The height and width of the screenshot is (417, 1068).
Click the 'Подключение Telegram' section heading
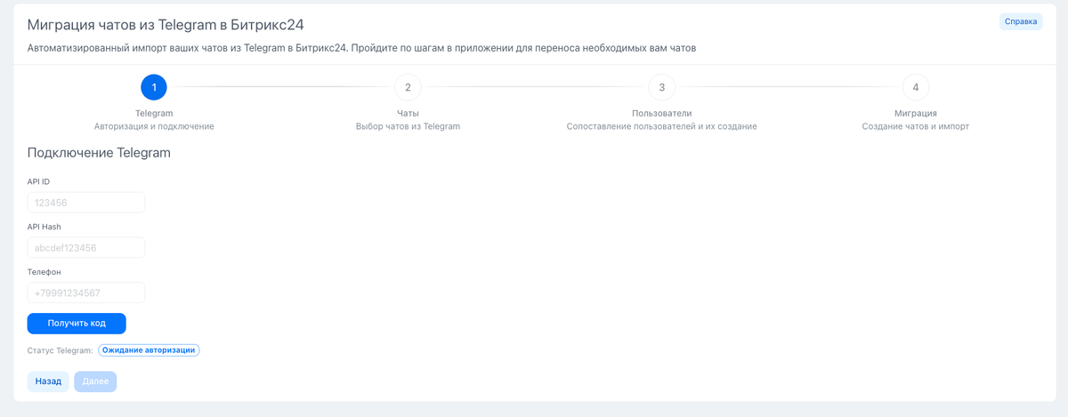pos(99,153)
